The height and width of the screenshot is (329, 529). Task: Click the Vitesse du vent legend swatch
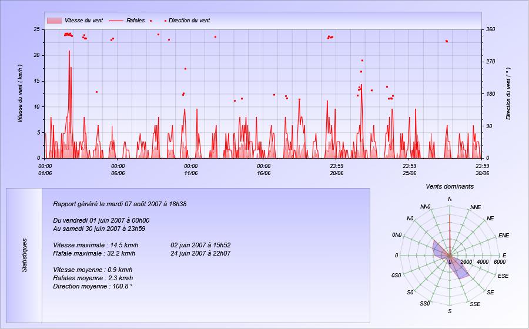[x=54, y=21]
